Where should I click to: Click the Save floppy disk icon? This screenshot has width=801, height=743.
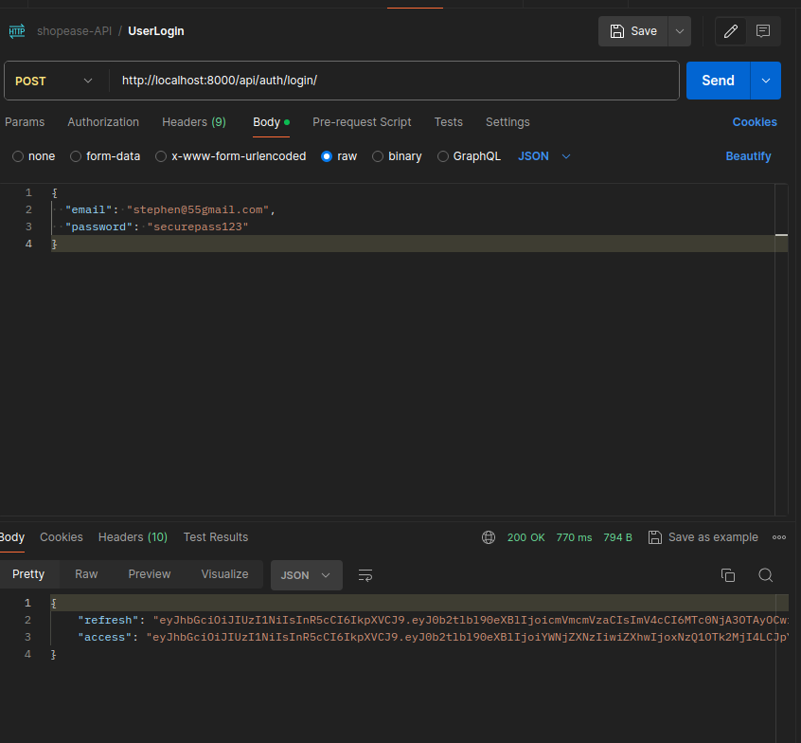617,31
